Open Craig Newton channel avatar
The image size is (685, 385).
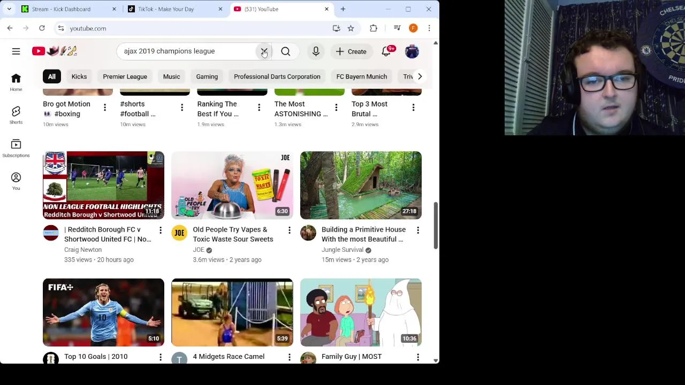51,233
